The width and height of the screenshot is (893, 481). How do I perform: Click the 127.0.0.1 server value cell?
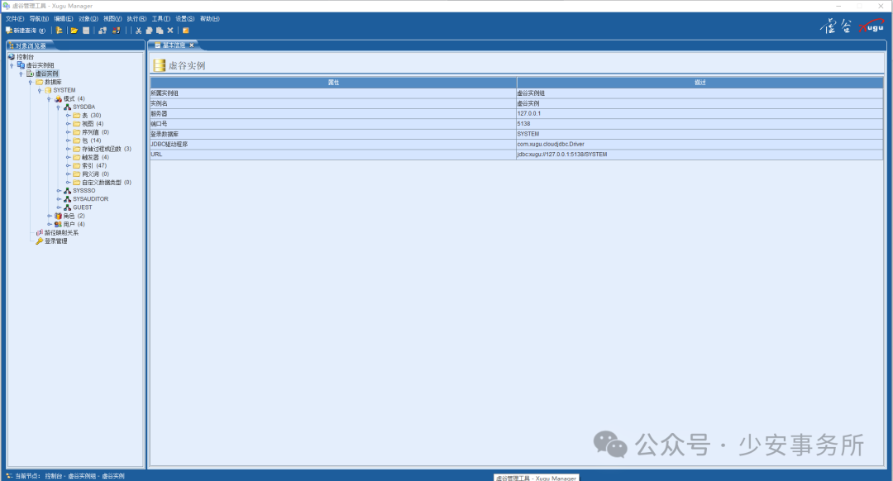(700, 113)
